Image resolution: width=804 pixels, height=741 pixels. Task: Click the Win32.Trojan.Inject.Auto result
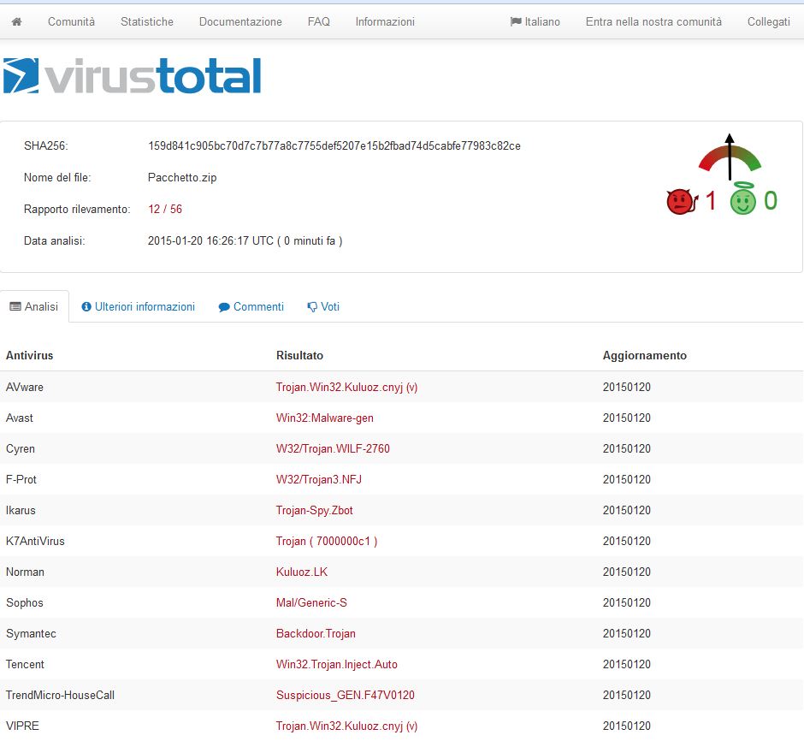click(x=337, y=664)
